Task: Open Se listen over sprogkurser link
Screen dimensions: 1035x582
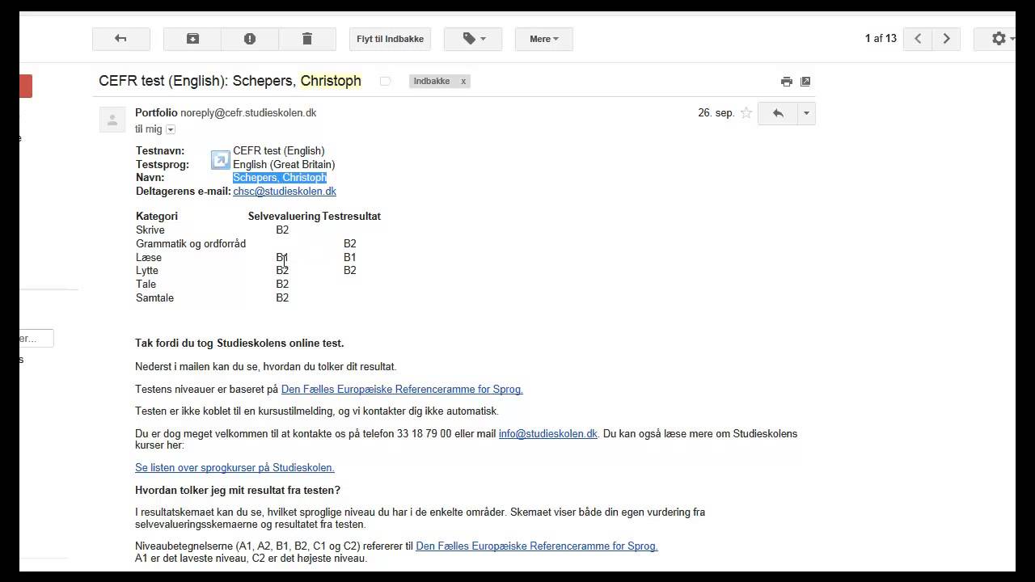Action: [x=234, y=467]
